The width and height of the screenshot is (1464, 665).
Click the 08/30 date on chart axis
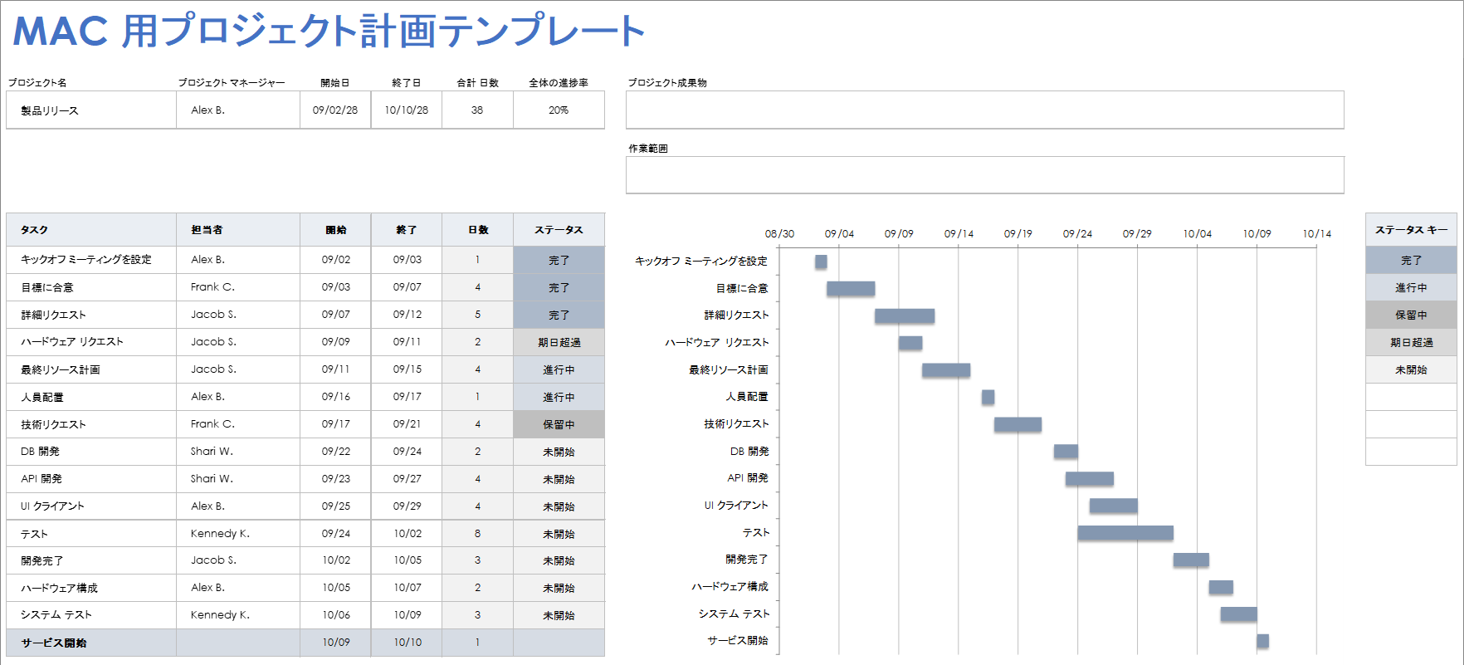pyautogui.click(x=779, y=234)
